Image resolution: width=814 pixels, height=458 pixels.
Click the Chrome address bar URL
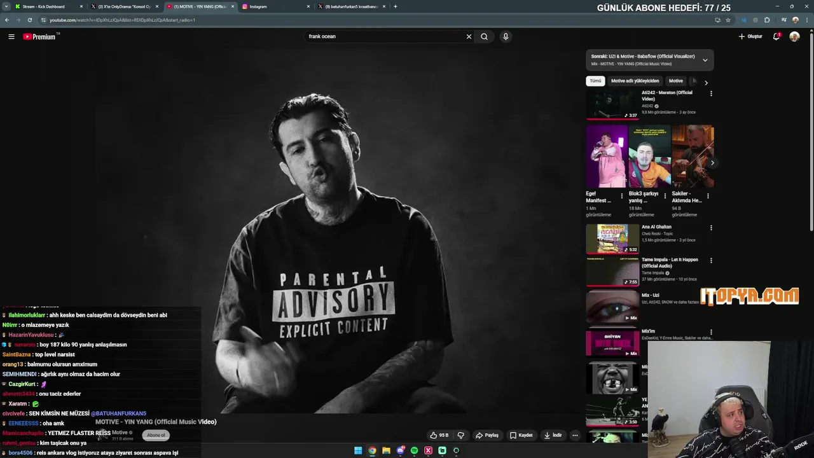122,20
